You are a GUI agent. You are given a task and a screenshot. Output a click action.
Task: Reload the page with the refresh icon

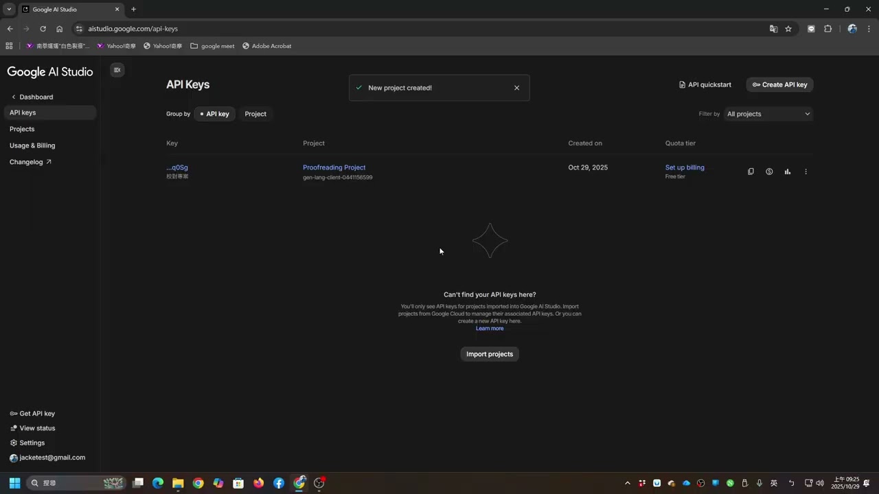[x=43, y=29]
